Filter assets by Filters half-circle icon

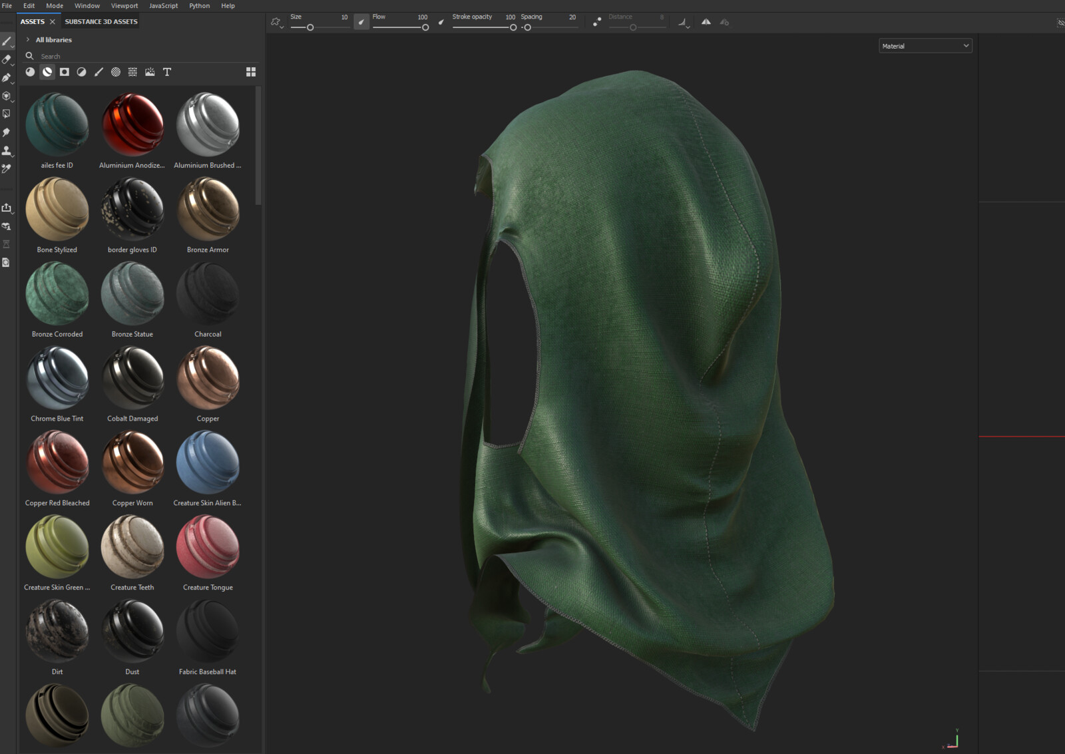[81, 72]
